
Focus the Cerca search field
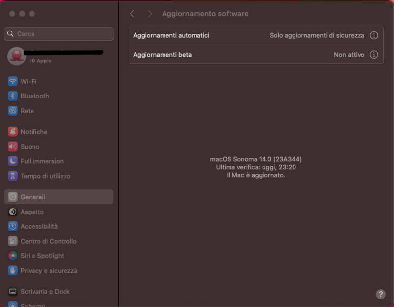[59, 34]
